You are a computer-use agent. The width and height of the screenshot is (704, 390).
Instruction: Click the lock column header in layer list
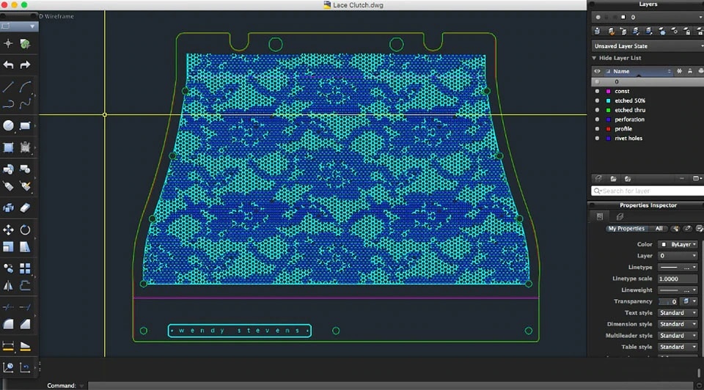click(690, 71)
